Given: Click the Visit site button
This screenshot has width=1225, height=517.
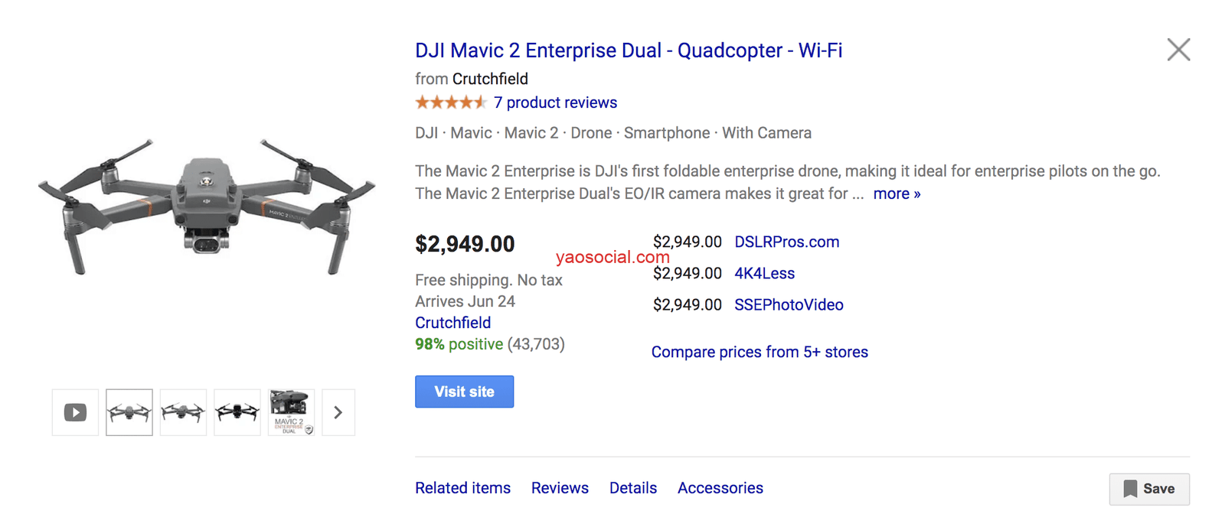Looking at the screenshot, I should [464, 392].
